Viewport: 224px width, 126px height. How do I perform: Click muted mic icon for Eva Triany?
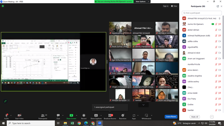216,99
